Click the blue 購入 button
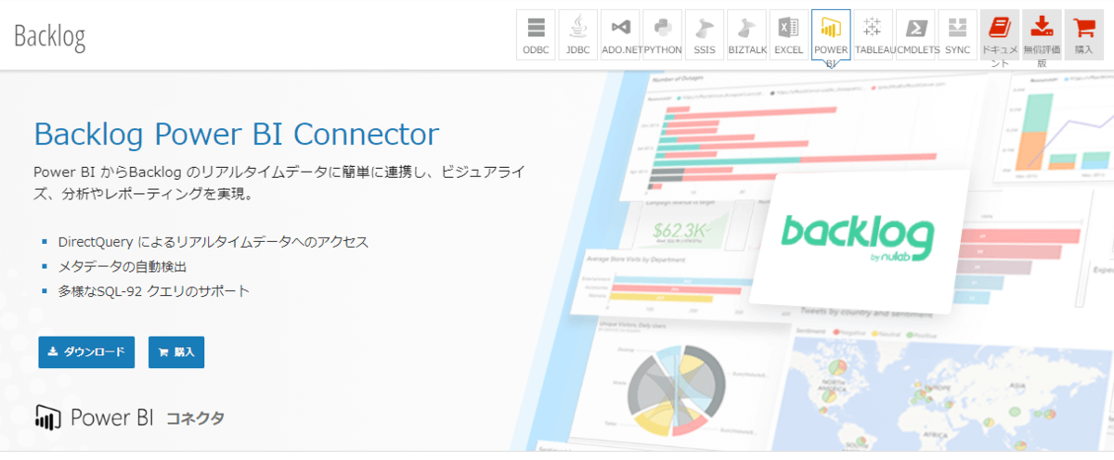This screenshot has height=460, width=1114. pyautogui.click(x=176, y=352)
